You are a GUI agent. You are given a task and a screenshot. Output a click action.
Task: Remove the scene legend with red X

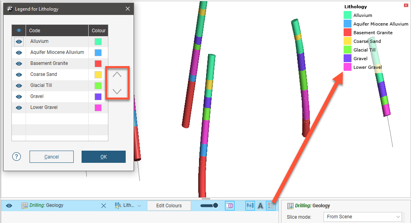[406, 5]
